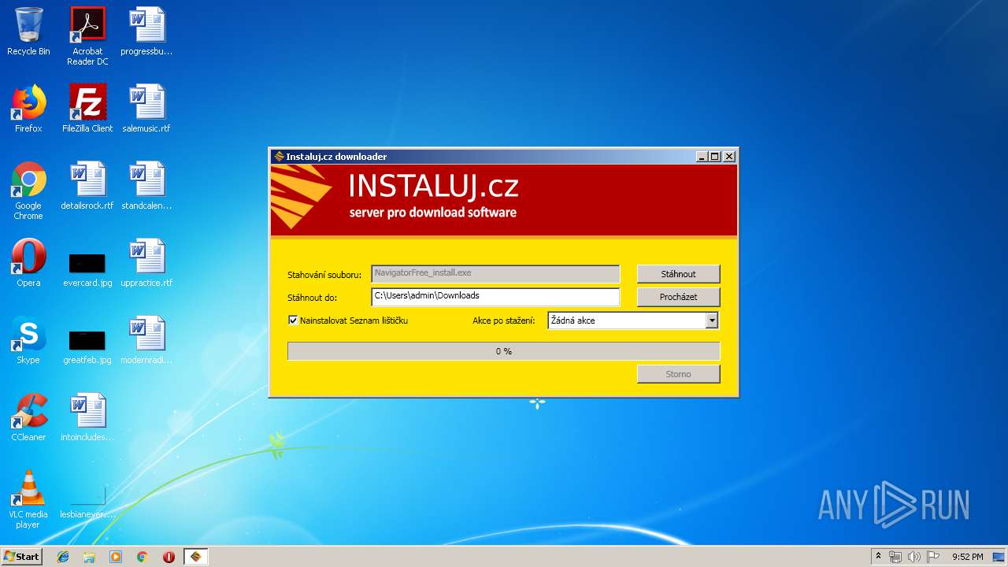Open Chrome from the taskbar
This screenshot has width=1008, height=567.
142,557
